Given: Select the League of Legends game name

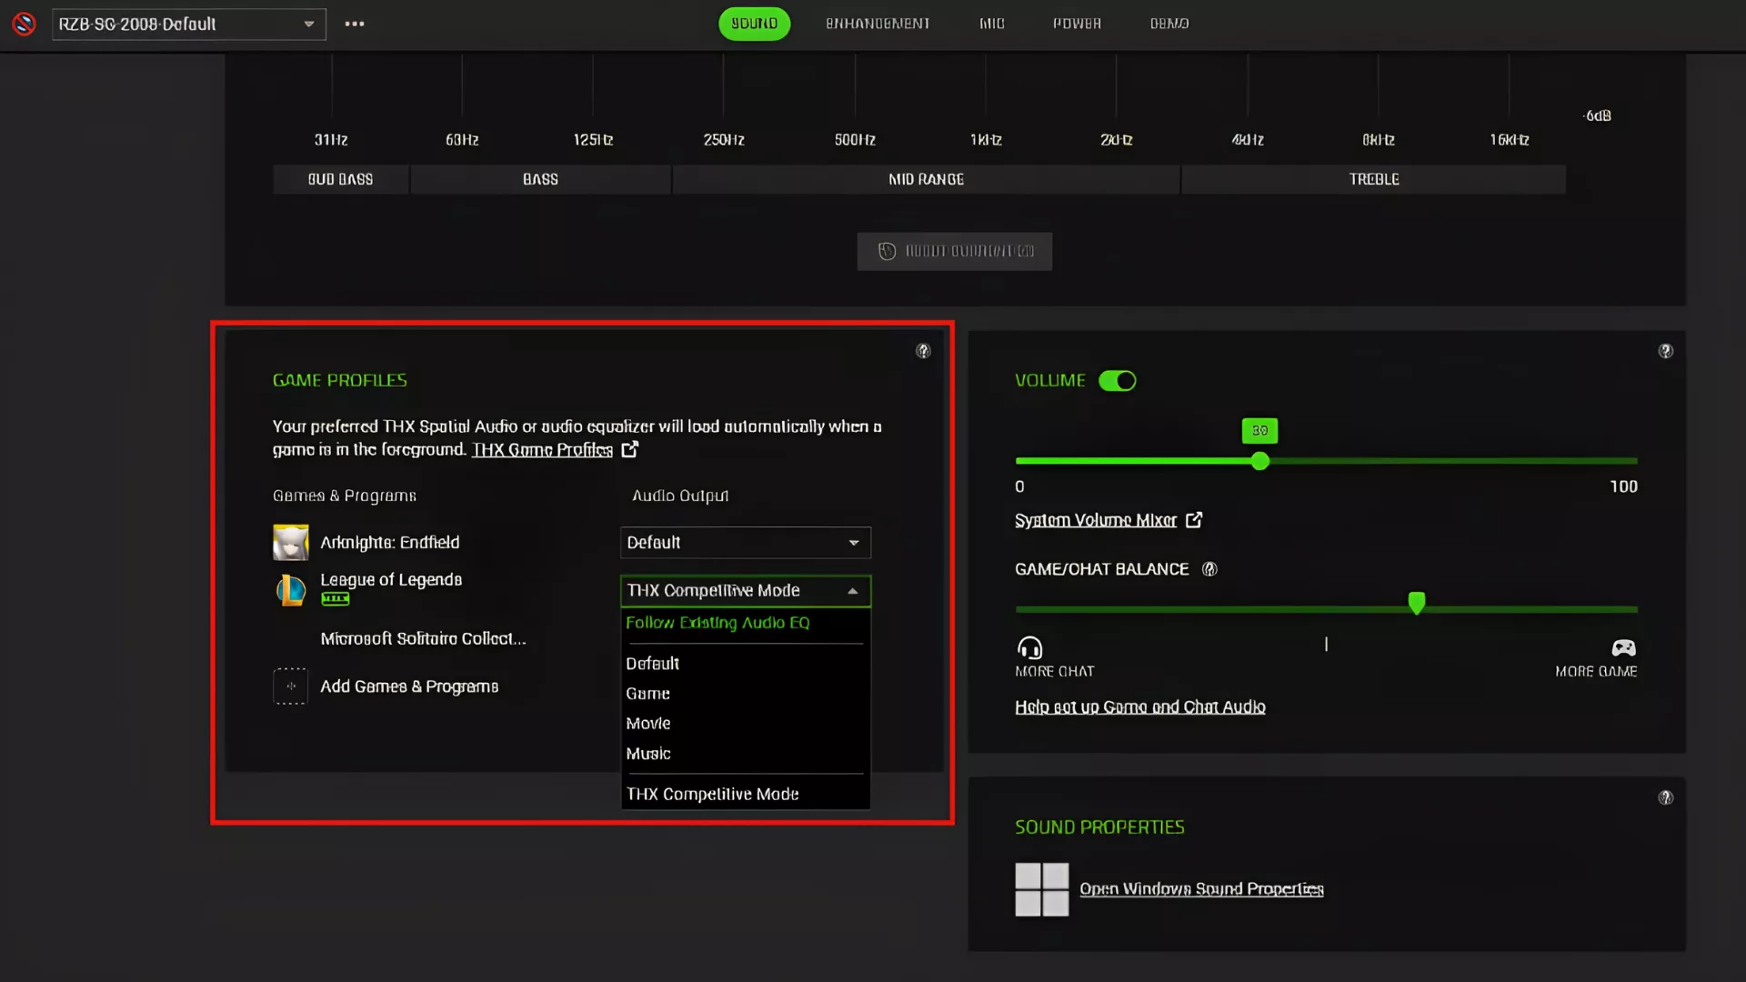Looking at the screenshot, I should [x=391, y=580].
